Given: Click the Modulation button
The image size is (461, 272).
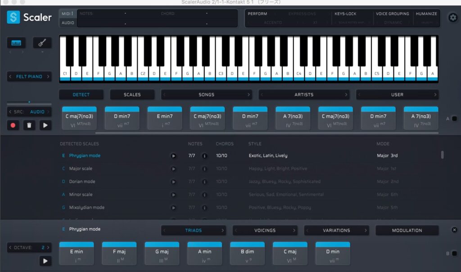Looking at the screenshot, I should 407,231.
